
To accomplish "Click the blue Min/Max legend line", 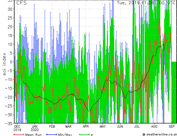I will coord(52,134).
